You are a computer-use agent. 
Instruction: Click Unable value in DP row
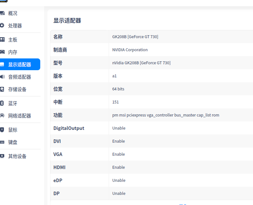pos(119,193)
